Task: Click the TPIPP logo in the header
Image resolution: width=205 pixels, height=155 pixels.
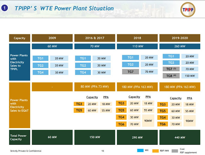Action: pyautogui.click(x=188, y=10)
